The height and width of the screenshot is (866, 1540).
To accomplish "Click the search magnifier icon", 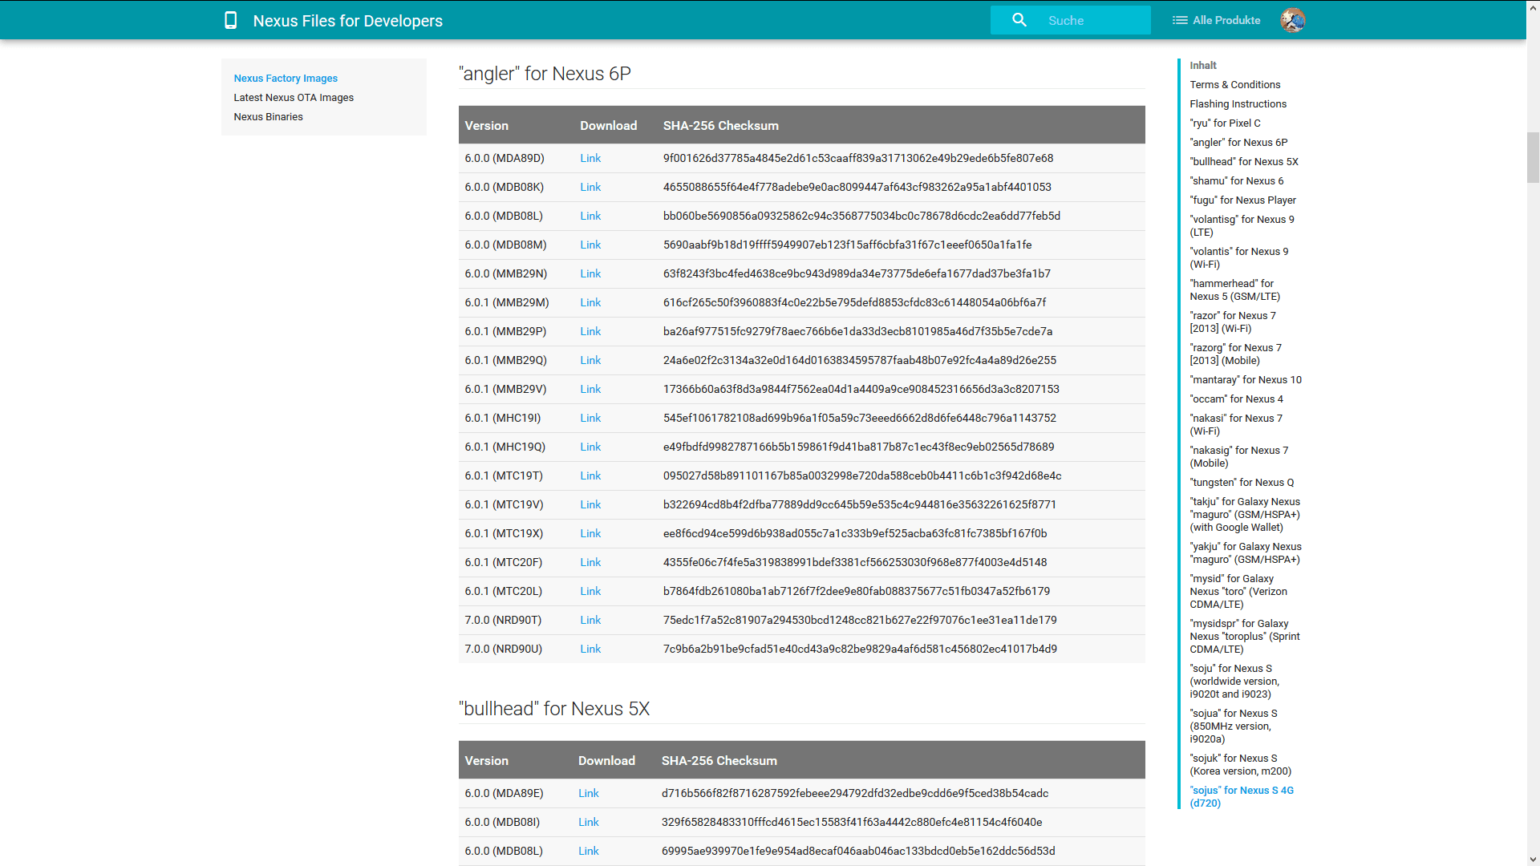I will tap(1019, 20).
